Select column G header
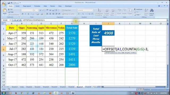This screenshot has height=95, width=170. coord(72,23)
